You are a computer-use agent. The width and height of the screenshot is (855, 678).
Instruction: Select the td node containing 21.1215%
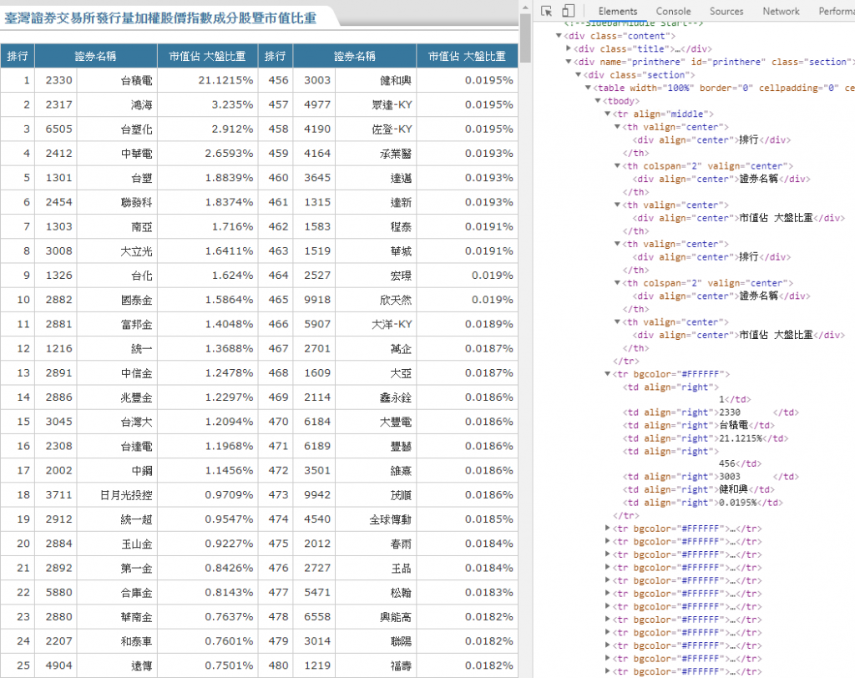(705, 438)
